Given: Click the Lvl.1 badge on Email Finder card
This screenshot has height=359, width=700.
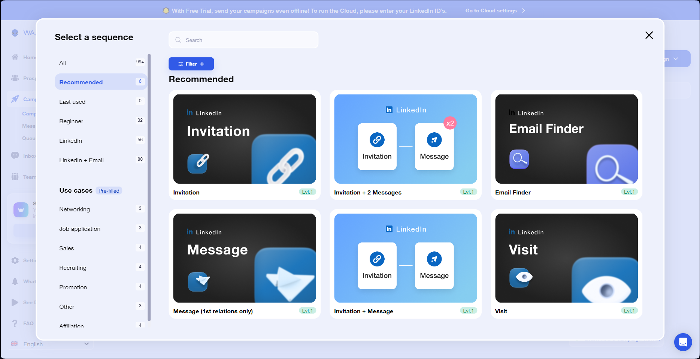Looking at the screenshot, I should pos(629,192).
